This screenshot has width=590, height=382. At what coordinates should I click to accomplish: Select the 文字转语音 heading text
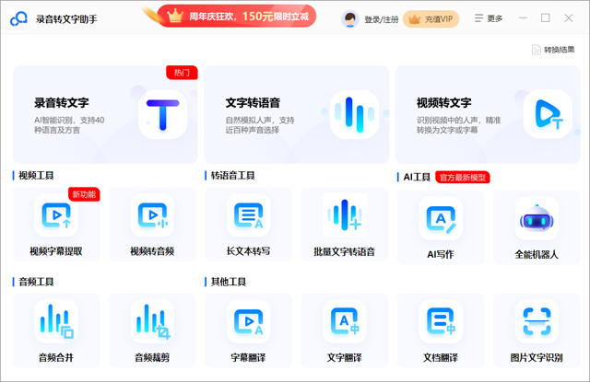pyautogui.click(x=253, y=102)
